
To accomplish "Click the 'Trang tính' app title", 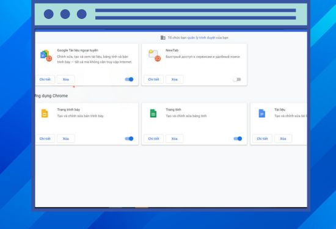I will pos(173,109).
